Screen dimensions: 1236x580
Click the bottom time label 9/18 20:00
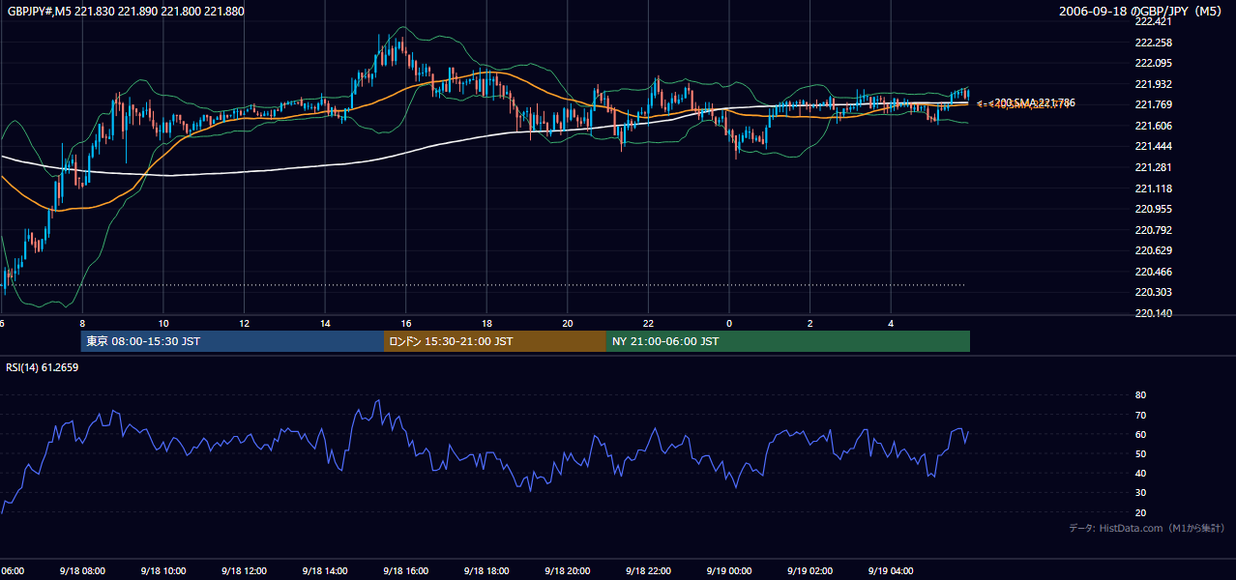(x=568, y=570)
